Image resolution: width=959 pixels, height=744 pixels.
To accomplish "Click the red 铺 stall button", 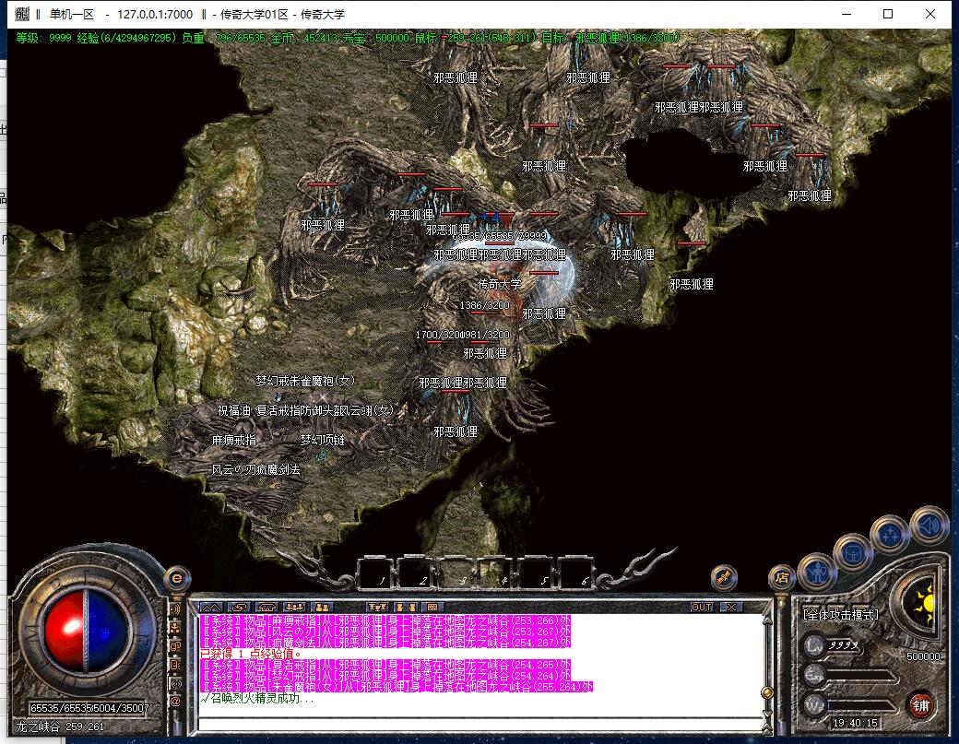I will (920, 706).
